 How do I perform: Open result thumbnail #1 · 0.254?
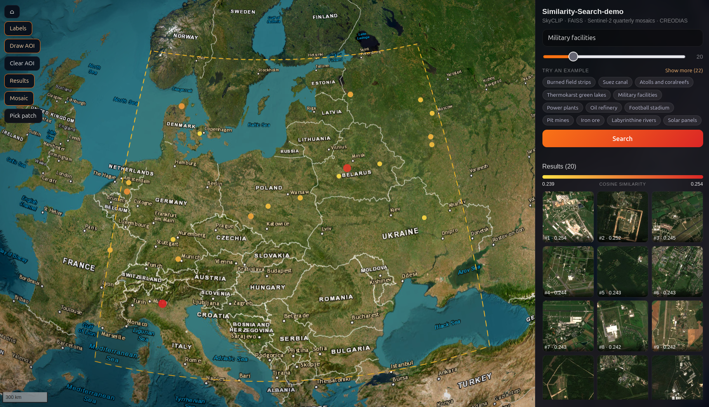[568, 217]
